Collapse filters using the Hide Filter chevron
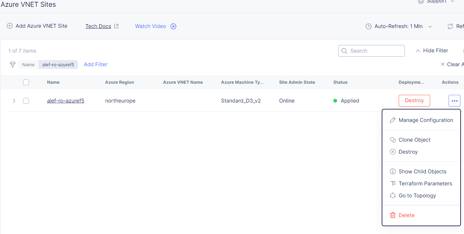This screenshot has height=234, width=464. [418, 51]
